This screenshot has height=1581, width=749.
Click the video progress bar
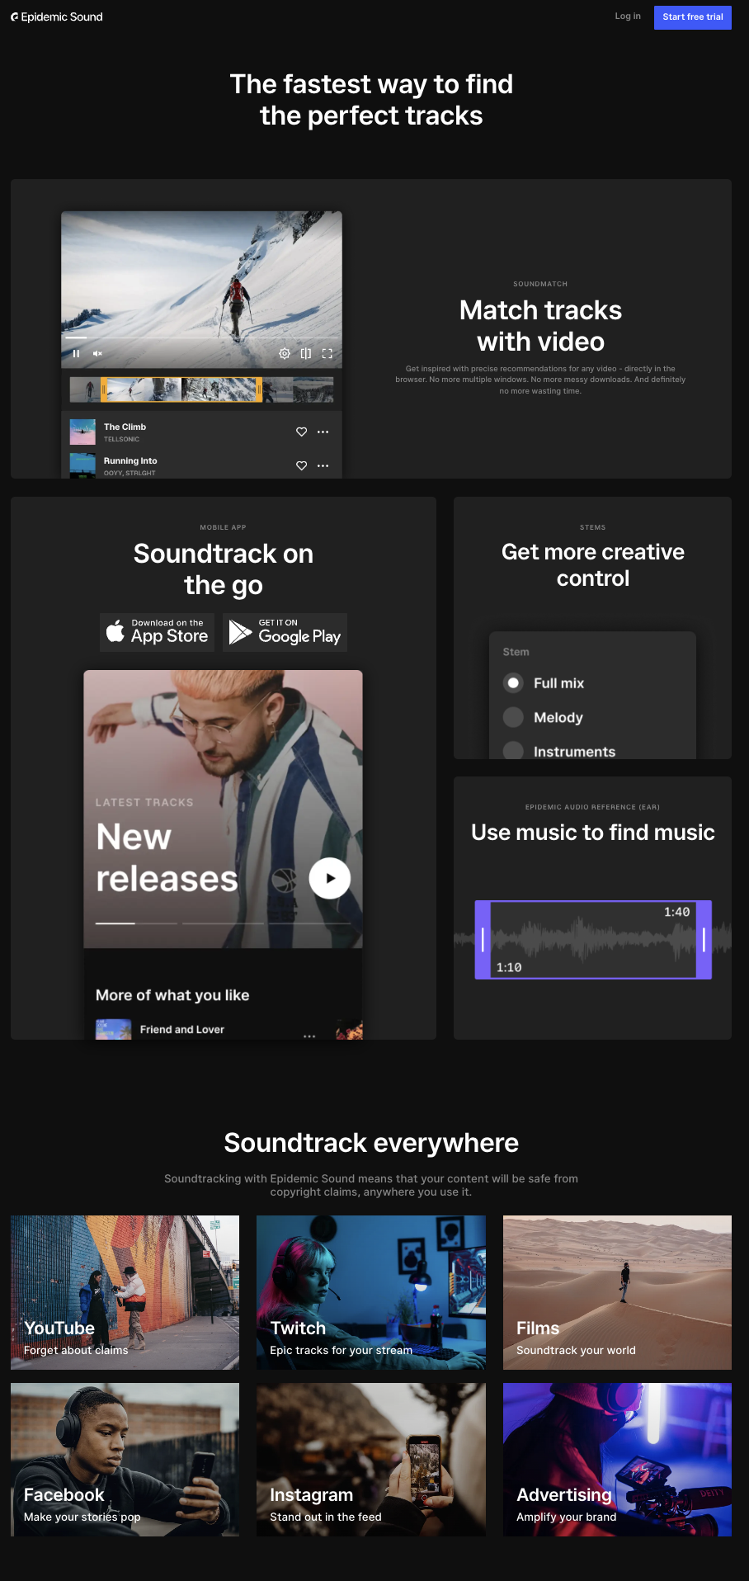(x=201, y=337)
